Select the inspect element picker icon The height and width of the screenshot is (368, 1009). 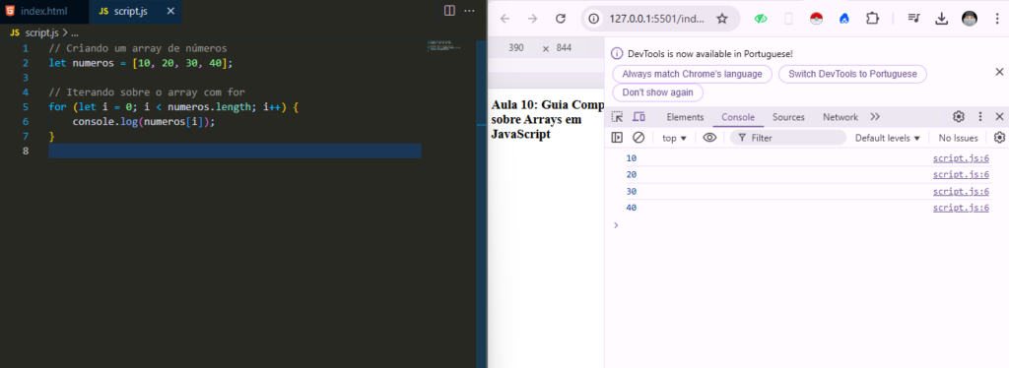pyautogui.click(x=617, y=117)
